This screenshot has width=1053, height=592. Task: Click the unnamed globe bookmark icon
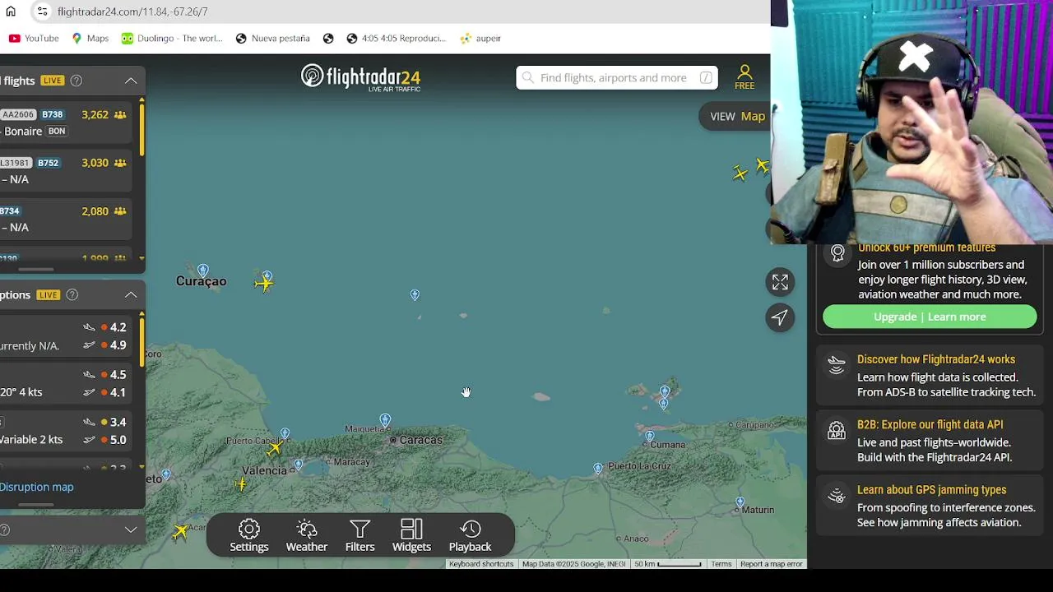[328, 38]
